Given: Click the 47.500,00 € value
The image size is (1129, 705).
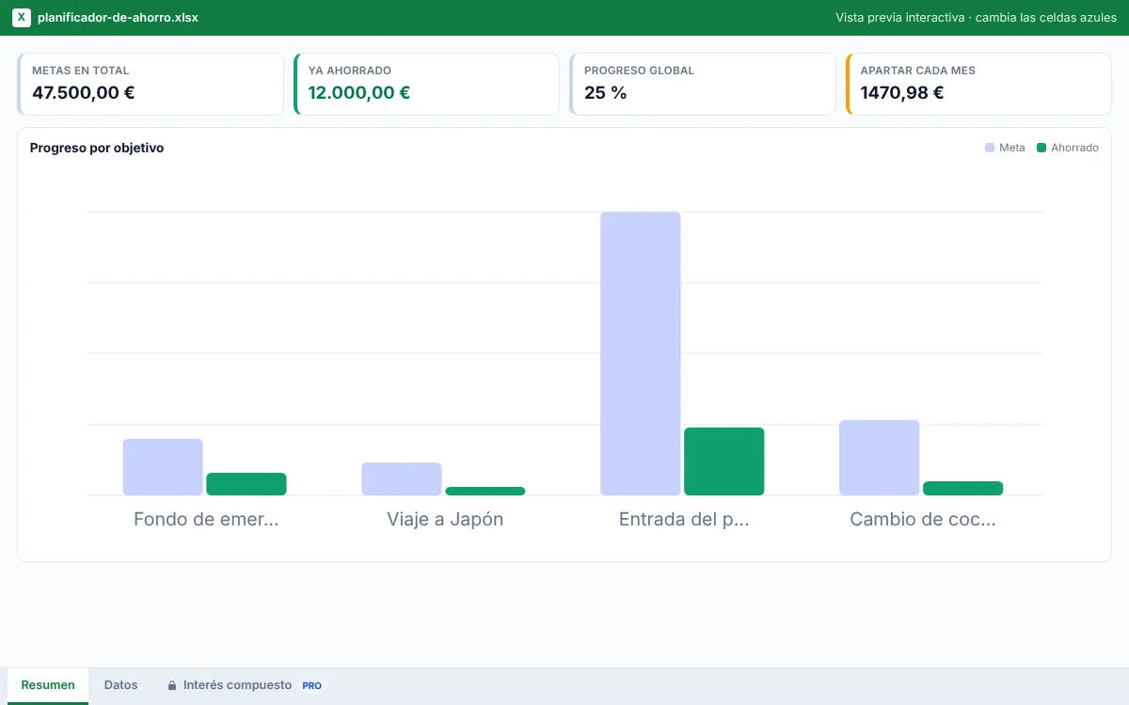Looking at the screenshot, I should tap(84, 92).
